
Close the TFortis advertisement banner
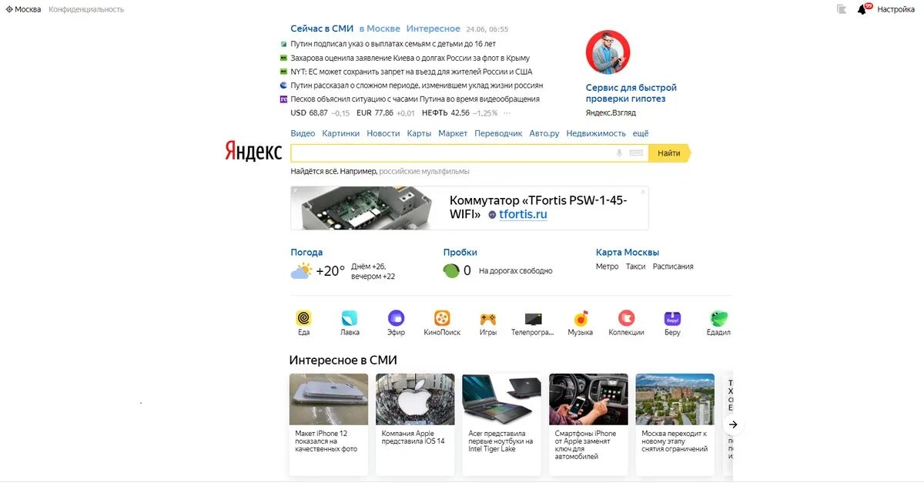coord(644,192)
